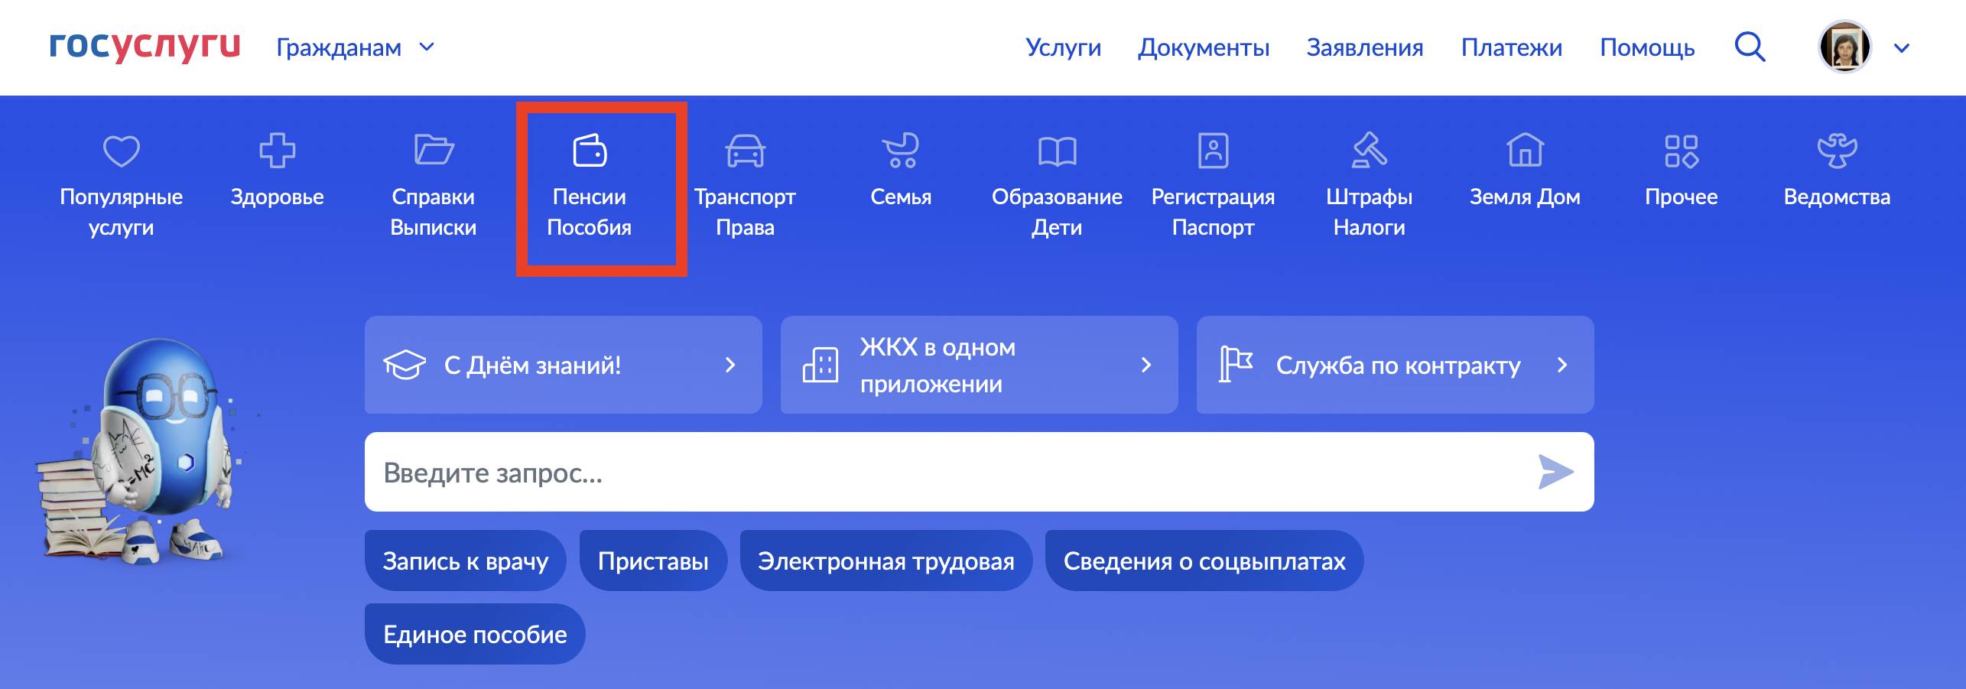Expand the Гражданам dropdown

(355, 47)
